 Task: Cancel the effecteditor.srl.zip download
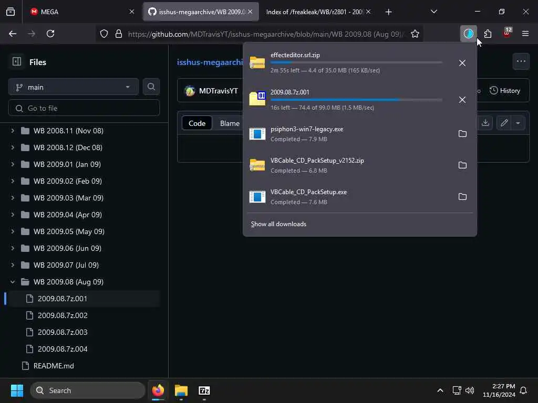[x=462, y=63]
